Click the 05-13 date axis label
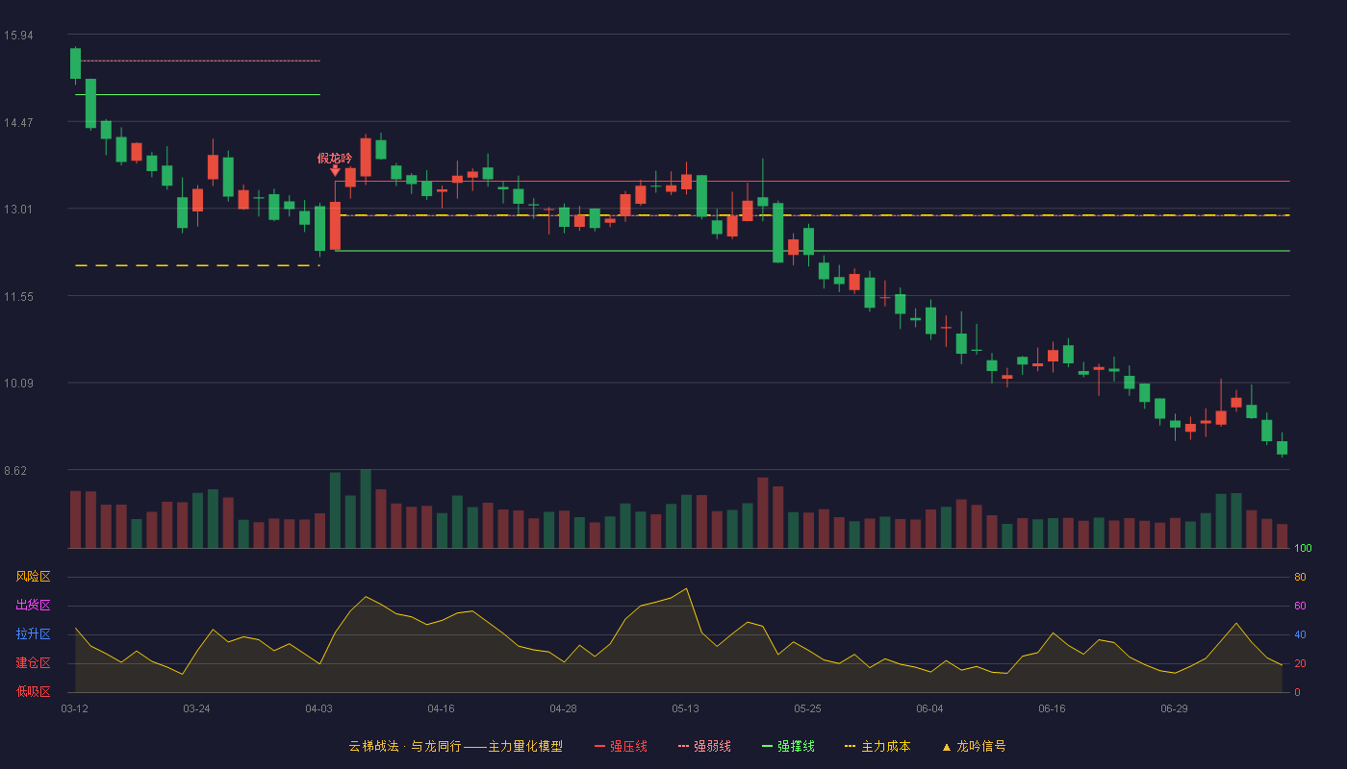The width and height of the screenshot is (1347, 769). (x=685, y=708)
